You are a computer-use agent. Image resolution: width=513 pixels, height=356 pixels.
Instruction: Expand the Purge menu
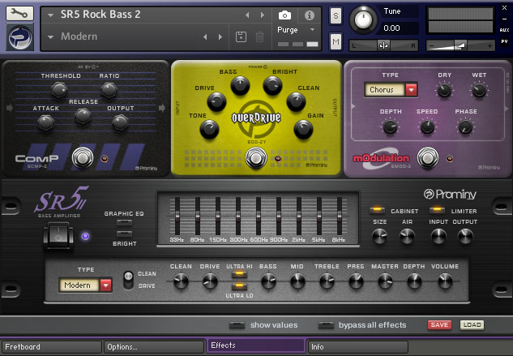point(297,29)
